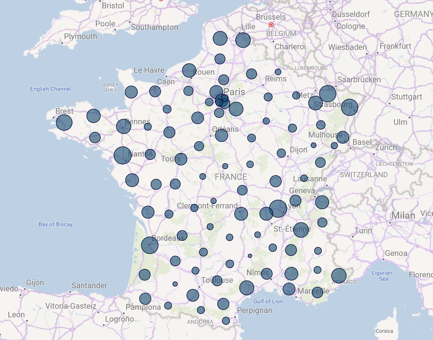
Task: Click the Bay of Biscay label
Action: pos(55,224)
